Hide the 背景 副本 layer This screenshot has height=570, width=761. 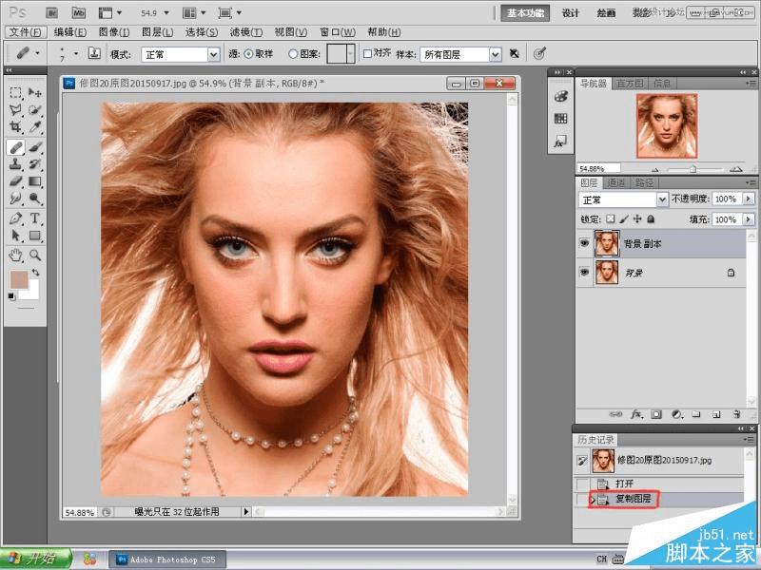(584, 243)
